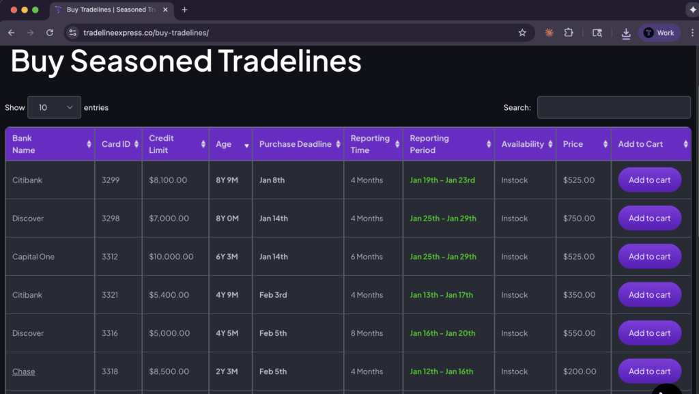The height and width of the screenshot is (394, 699).
Task: Open a new browser tab
Action: pyautogui.click(x=184, y=10)
